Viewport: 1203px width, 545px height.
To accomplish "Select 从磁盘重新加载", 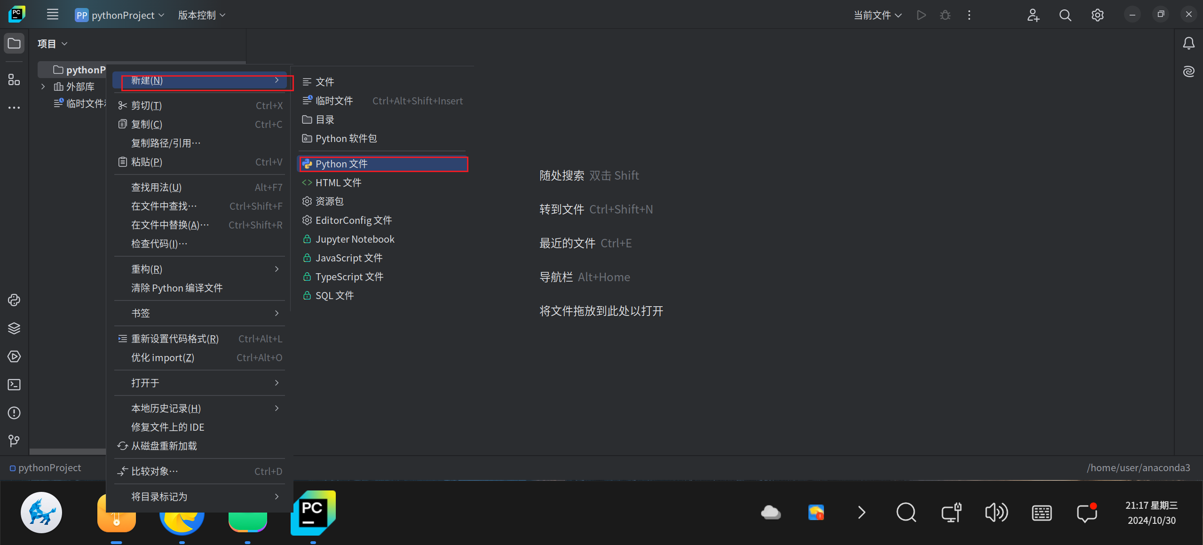I will [199, 446].
